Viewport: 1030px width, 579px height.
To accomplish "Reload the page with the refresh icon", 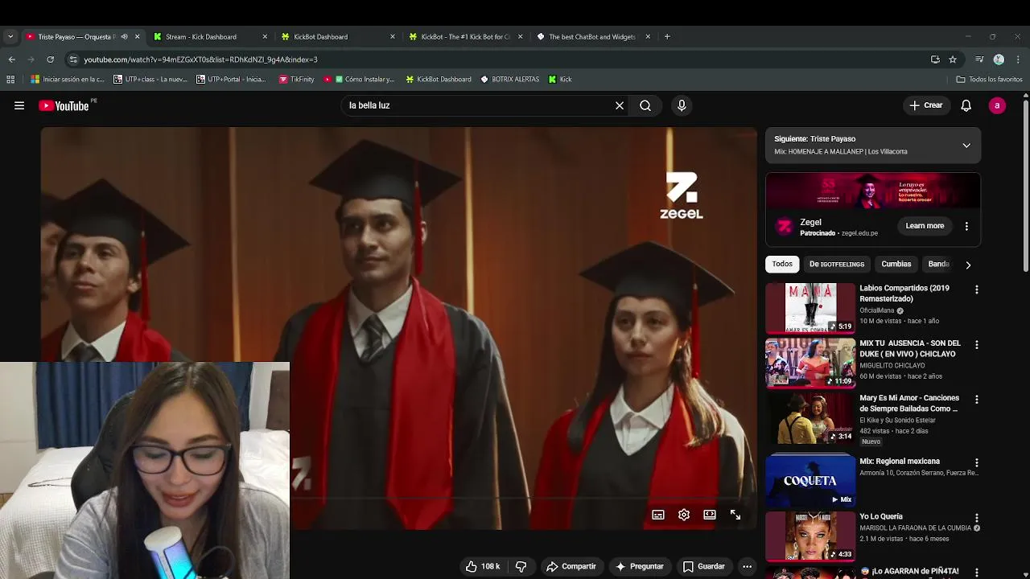I will [x=50, y=60].
